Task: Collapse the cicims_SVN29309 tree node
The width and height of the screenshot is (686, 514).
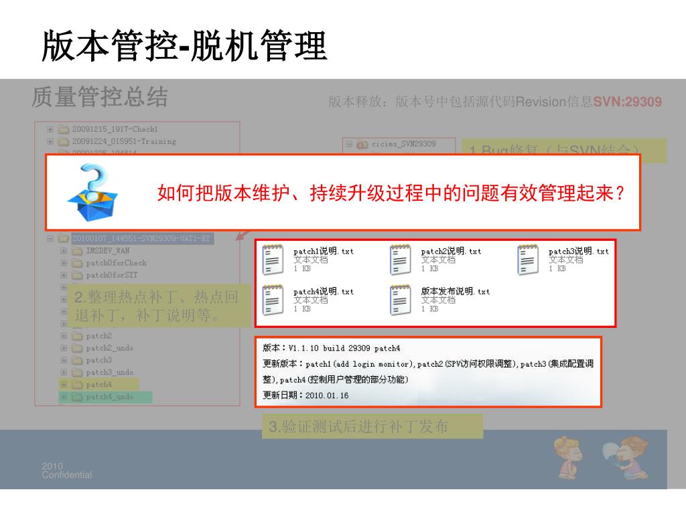Action: 349,144
